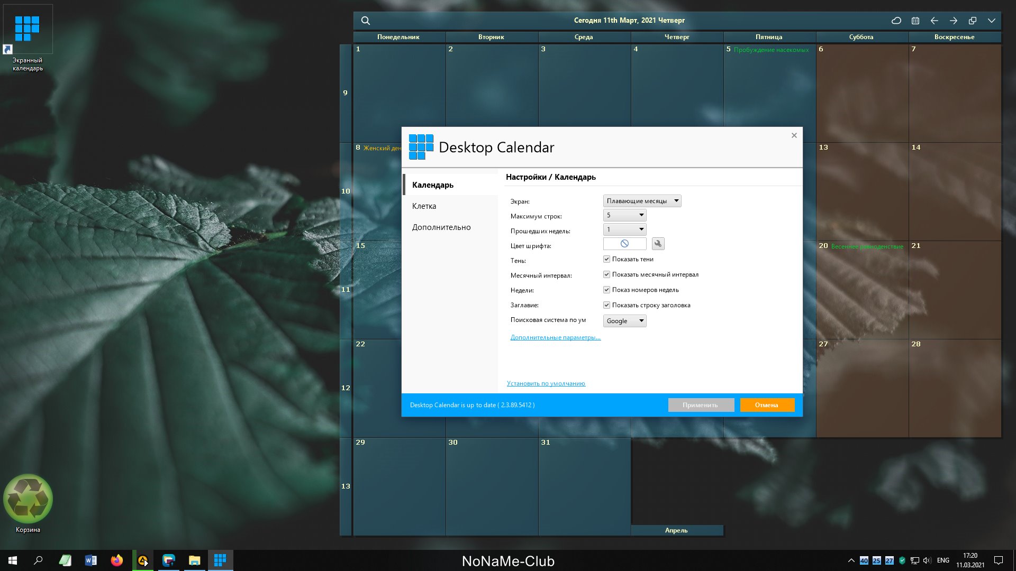Open the monitor app icon in taskbar

pos(169,560)
